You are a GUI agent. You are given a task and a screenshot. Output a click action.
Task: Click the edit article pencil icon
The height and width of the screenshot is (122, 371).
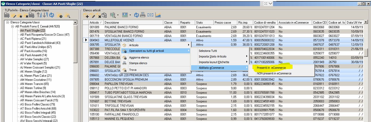tap(92, 15)
